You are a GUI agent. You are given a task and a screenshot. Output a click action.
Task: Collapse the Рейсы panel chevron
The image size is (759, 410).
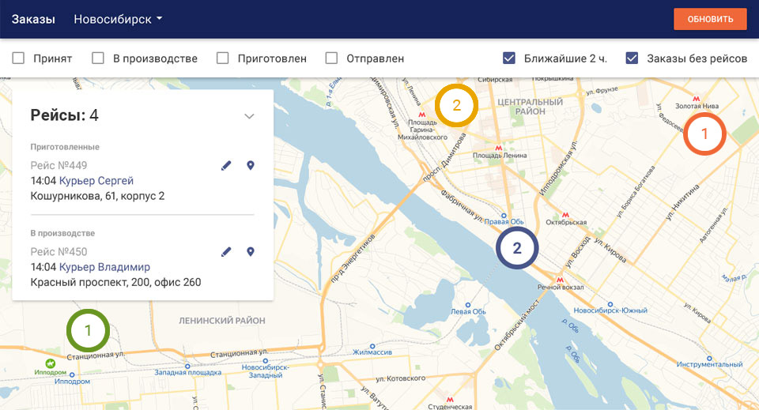point(249,116)
